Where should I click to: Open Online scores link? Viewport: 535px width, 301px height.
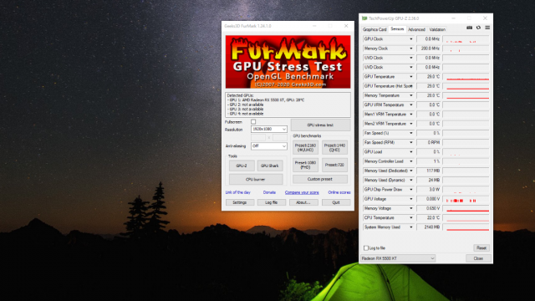tap(339, 192)
